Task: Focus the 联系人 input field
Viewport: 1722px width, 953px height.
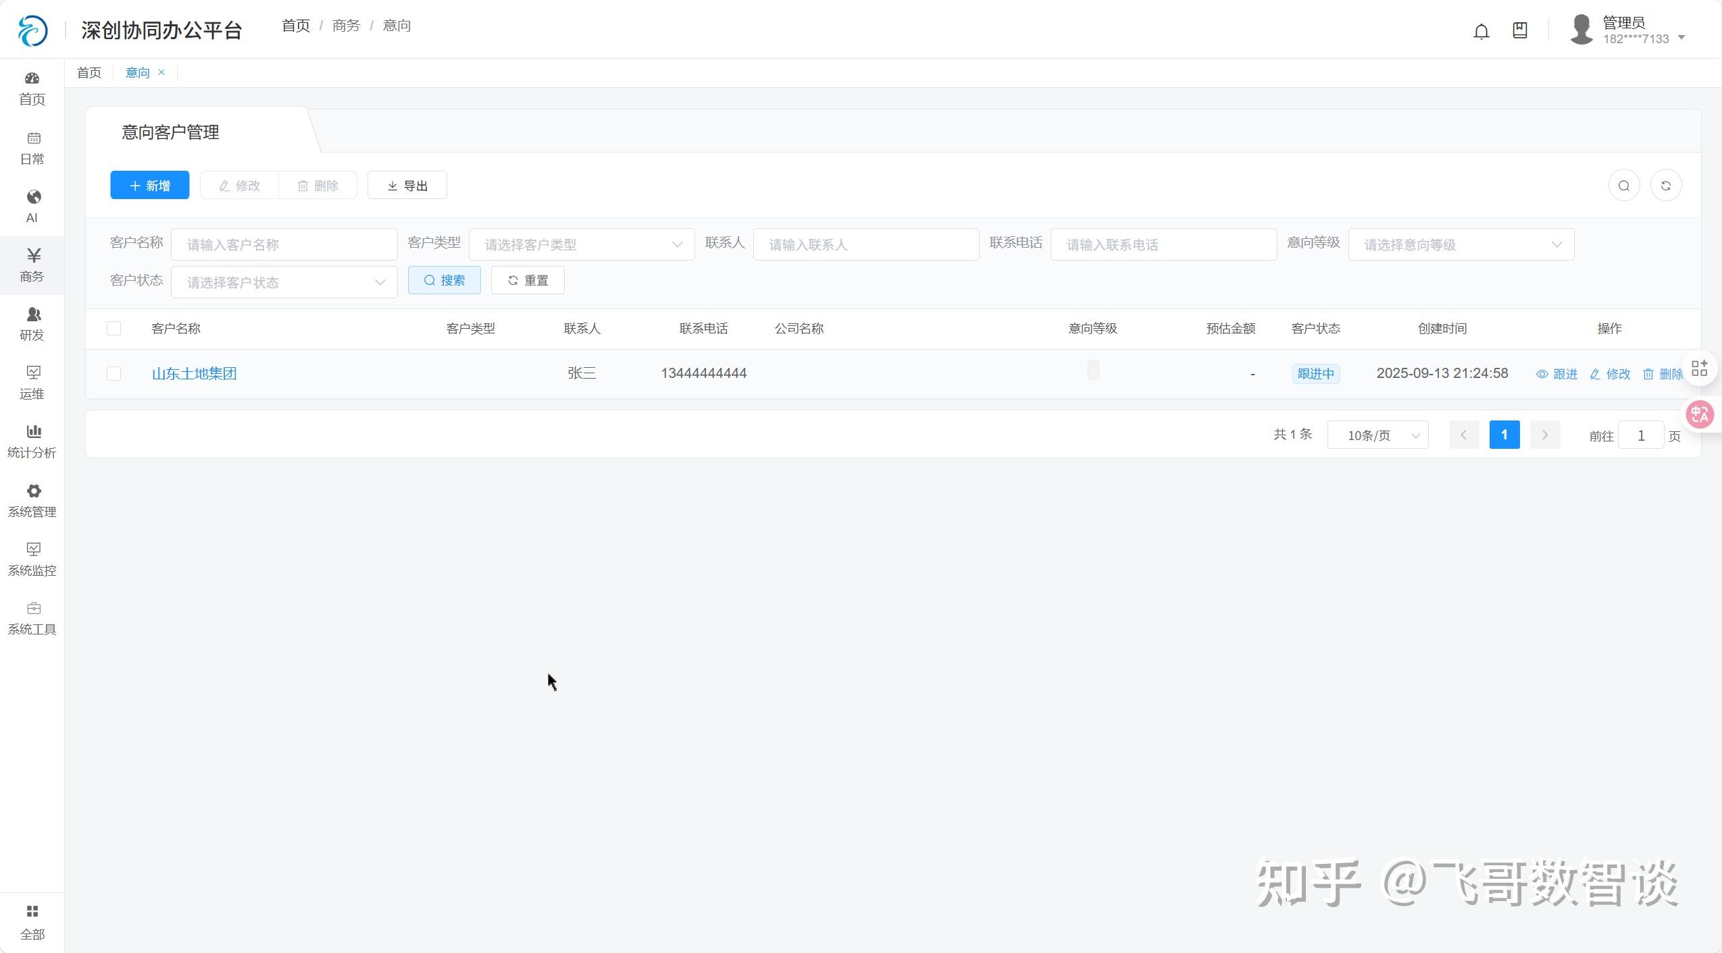Action: tap(866, 244)
